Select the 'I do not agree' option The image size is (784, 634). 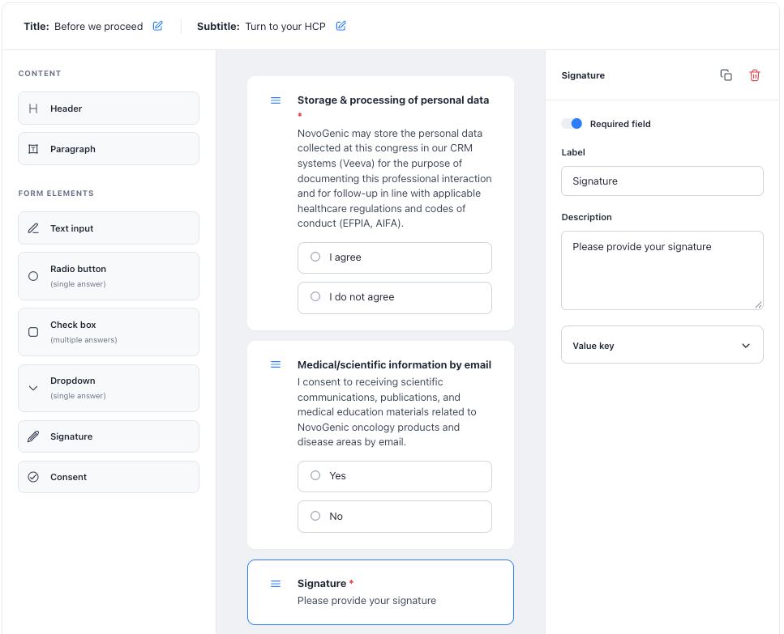395,297
